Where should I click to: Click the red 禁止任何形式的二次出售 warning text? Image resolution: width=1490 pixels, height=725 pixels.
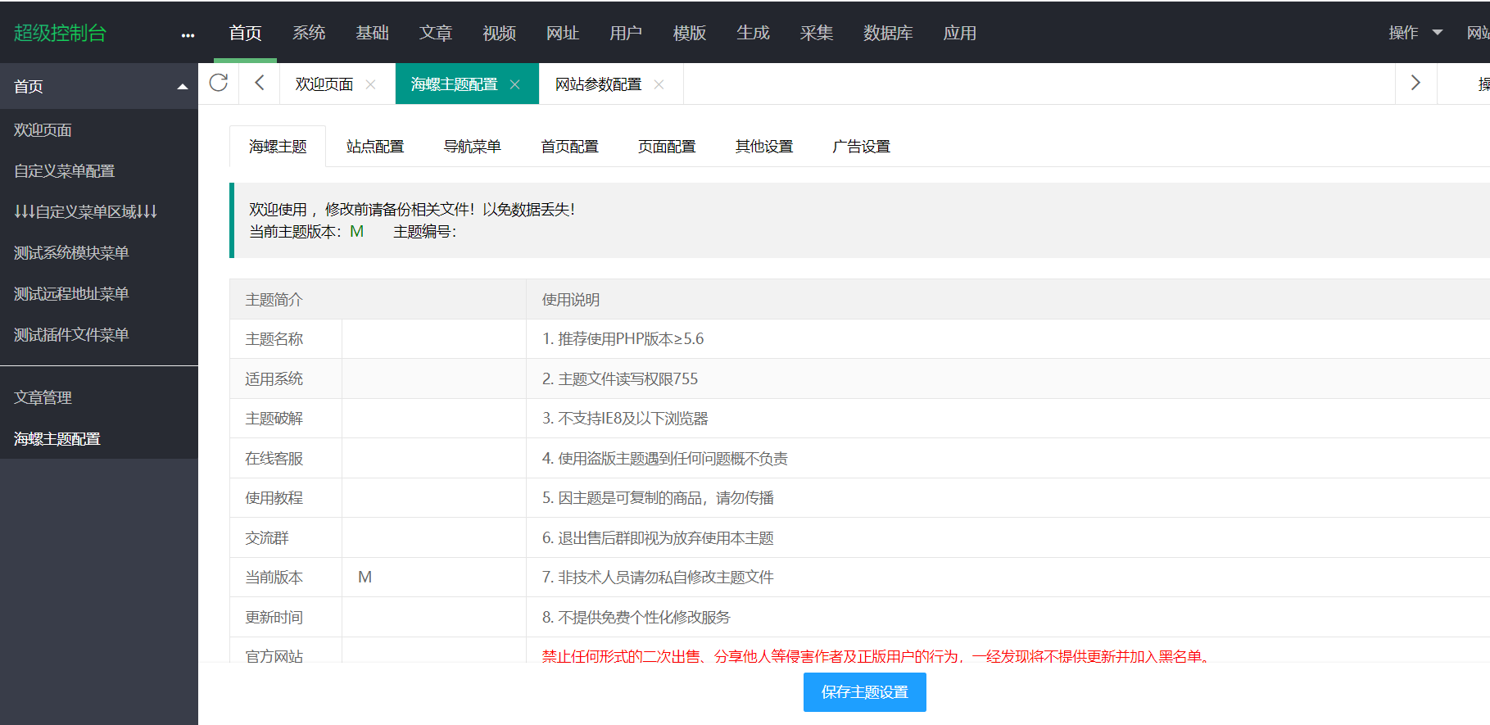(877, 655)
